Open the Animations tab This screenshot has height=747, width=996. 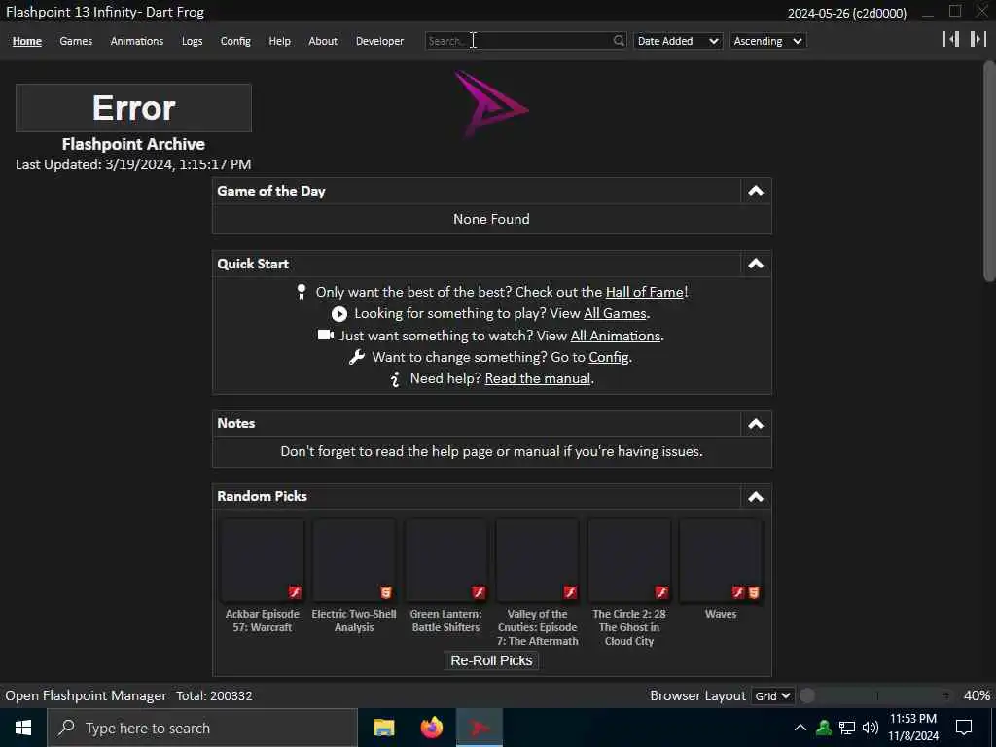point(136,41)
